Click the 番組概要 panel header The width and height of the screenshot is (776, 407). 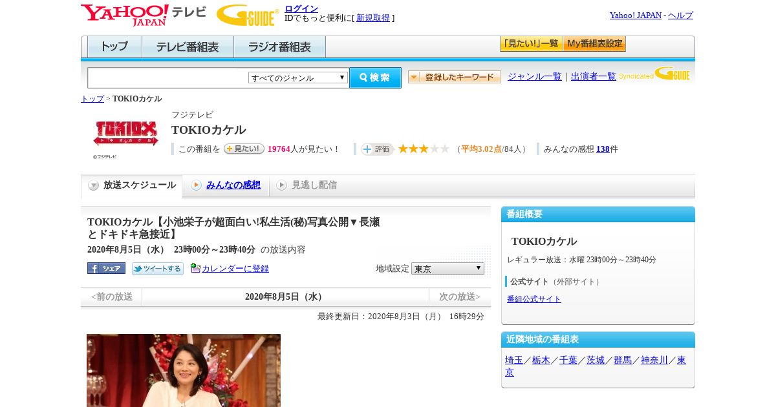(598, 214)
